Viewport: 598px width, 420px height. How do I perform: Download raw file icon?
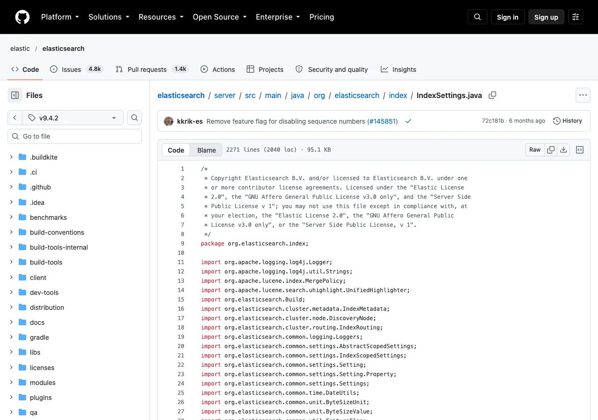[563, 150]
